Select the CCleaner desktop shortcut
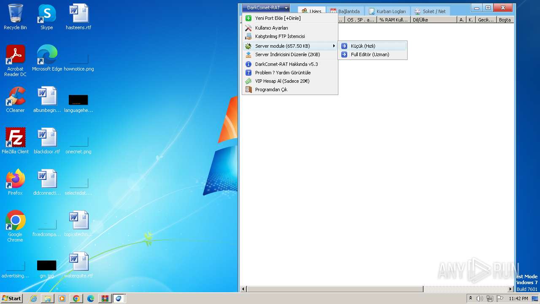 point(15,100)
